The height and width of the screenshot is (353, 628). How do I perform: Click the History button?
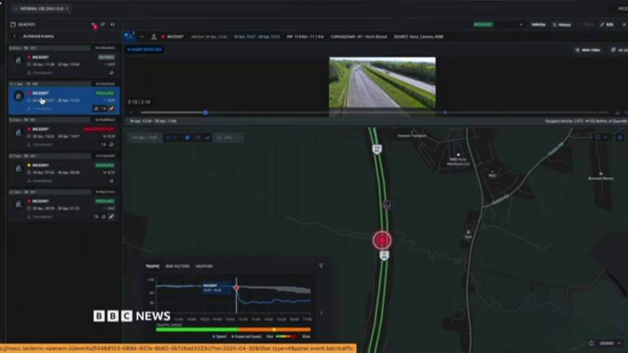[x=562, y=25]
